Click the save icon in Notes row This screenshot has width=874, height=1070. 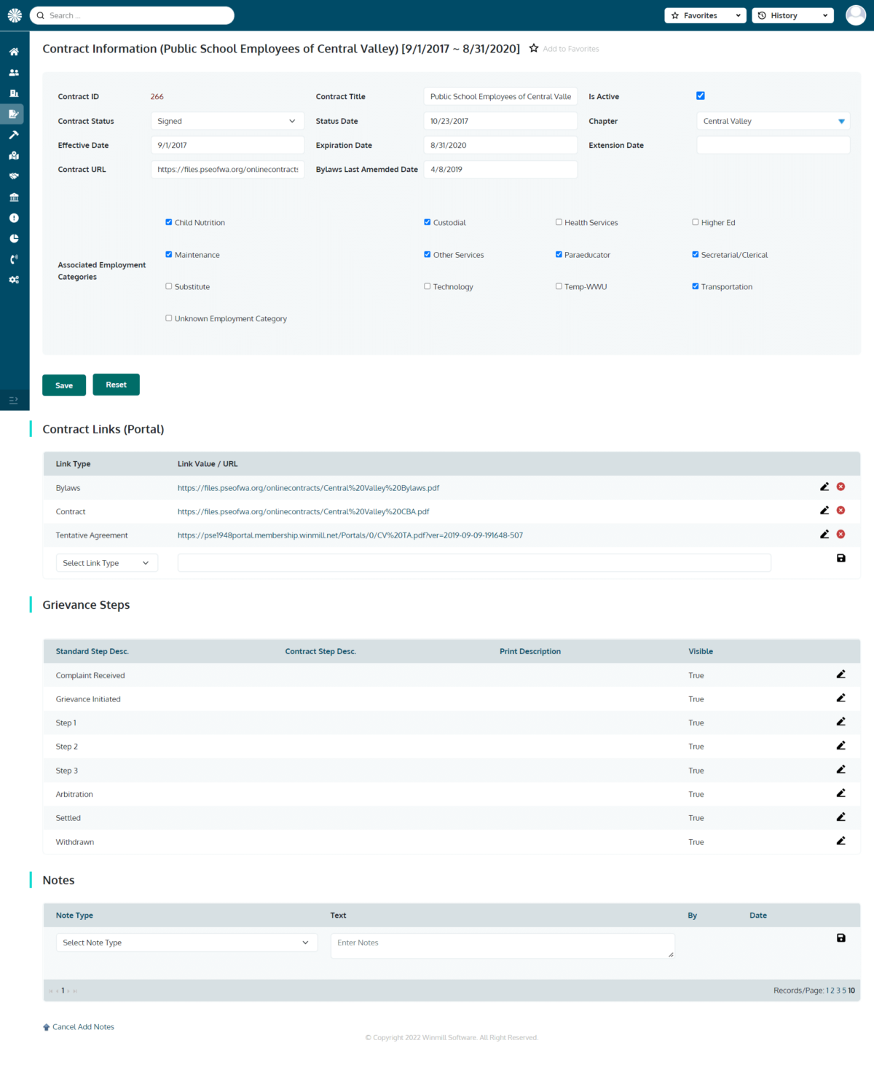click(x=840, y=938)
